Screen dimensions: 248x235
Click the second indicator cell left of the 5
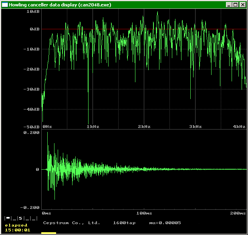click(14, 219)
